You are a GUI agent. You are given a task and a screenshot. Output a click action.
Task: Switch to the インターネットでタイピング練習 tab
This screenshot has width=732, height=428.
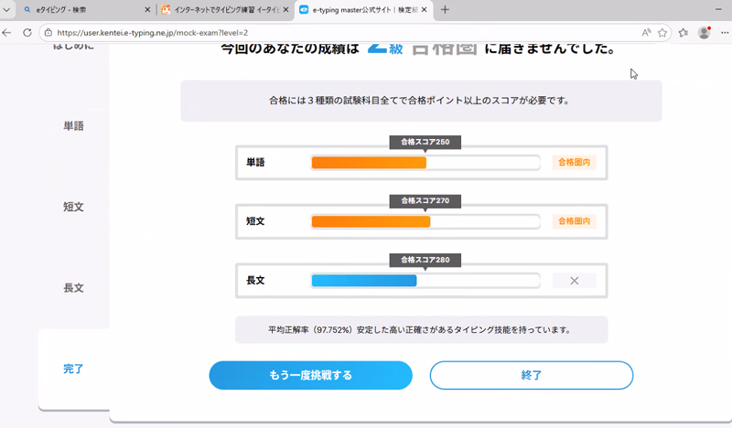point(220,10)
